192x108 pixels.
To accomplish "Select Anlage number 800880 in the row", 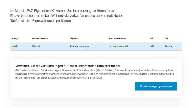I will (15, 46).
